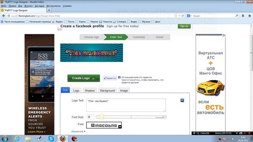Click the Font Size slider handle
Screen dimensions: 253x142
click(101, 117)
